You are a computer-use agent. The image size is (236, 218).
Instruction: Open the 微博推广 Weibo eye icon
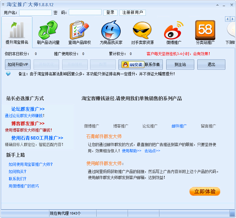(x=174, y=30)
